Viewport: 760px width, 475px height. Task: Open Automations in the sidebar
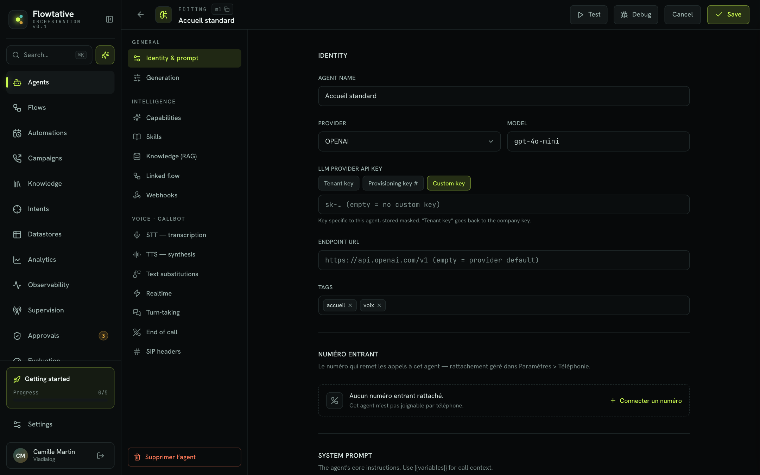[x=61, y=133]
